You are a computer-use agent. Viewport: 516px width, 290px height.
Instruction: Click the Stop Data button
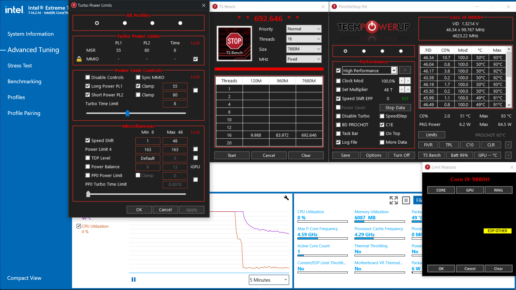click(x=395, y=107)
